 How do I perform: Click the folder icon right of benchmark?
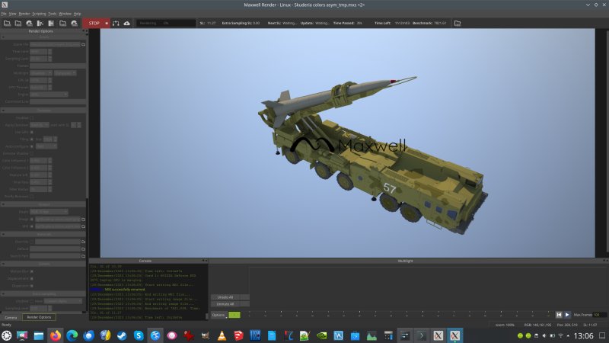pyautogui.click(x=458, y=24)
